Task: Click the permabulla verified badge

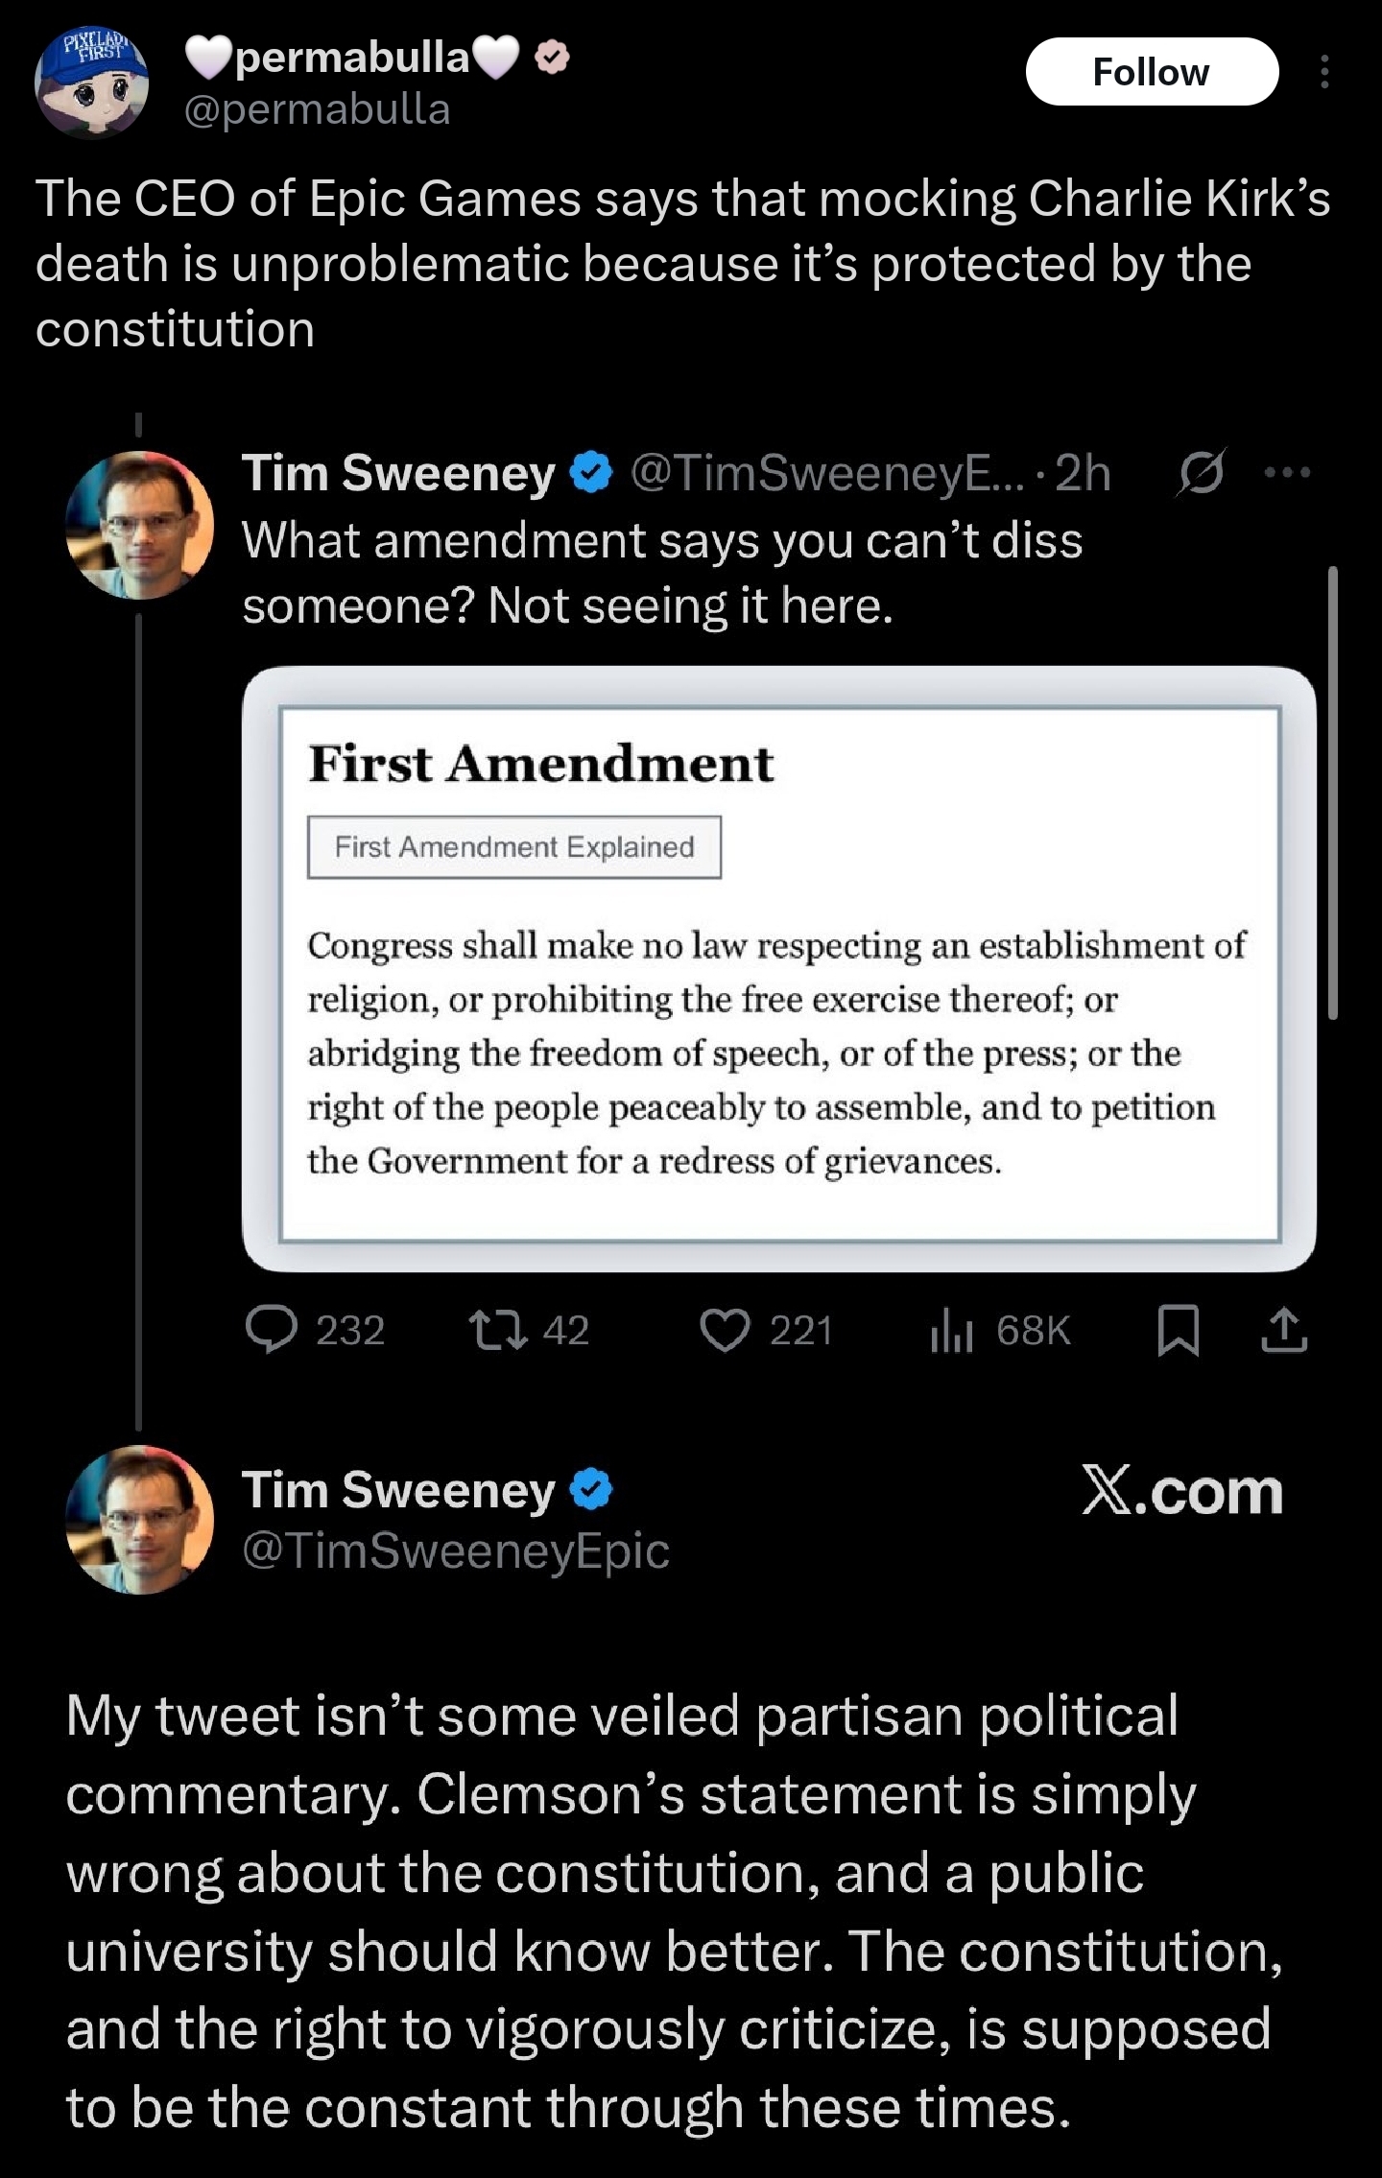Action: coord(551,59)
